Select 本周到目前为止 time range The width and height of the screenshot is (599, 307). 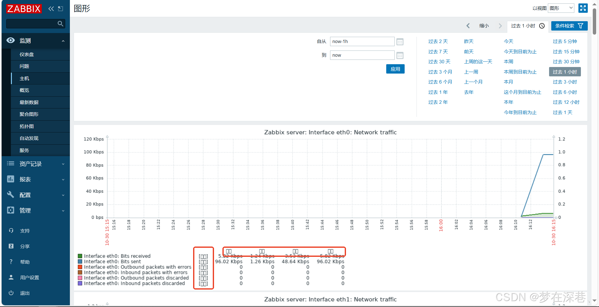point(520,72)
